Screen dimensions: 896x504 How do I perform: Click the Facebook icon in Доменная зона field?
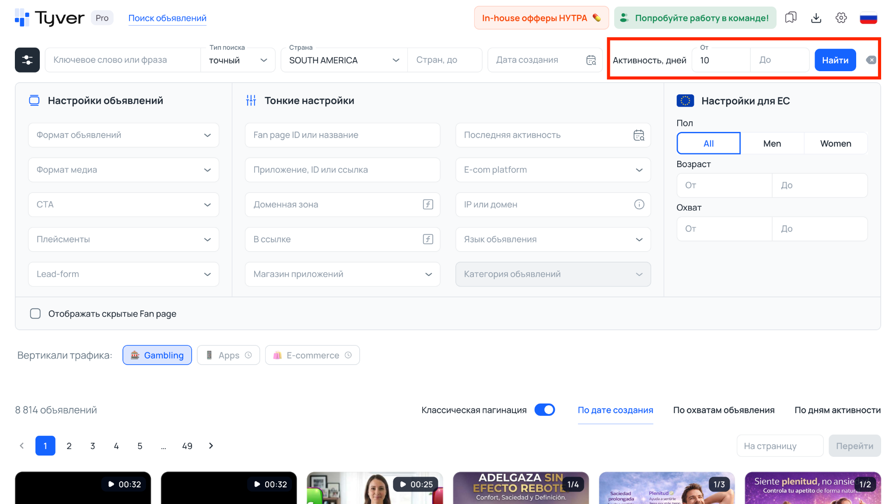pyautogui.click(x=428, y=204)
